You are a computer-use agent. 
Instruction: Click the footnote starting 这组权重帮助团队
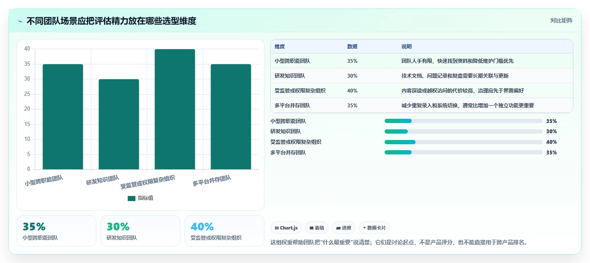(399, 243)
